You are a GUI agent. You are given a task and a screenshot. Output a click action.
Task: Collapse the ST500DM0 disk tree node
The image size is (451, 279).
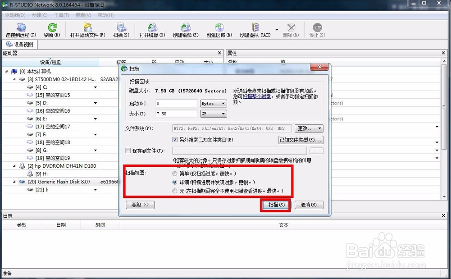[x=14, y=79]
